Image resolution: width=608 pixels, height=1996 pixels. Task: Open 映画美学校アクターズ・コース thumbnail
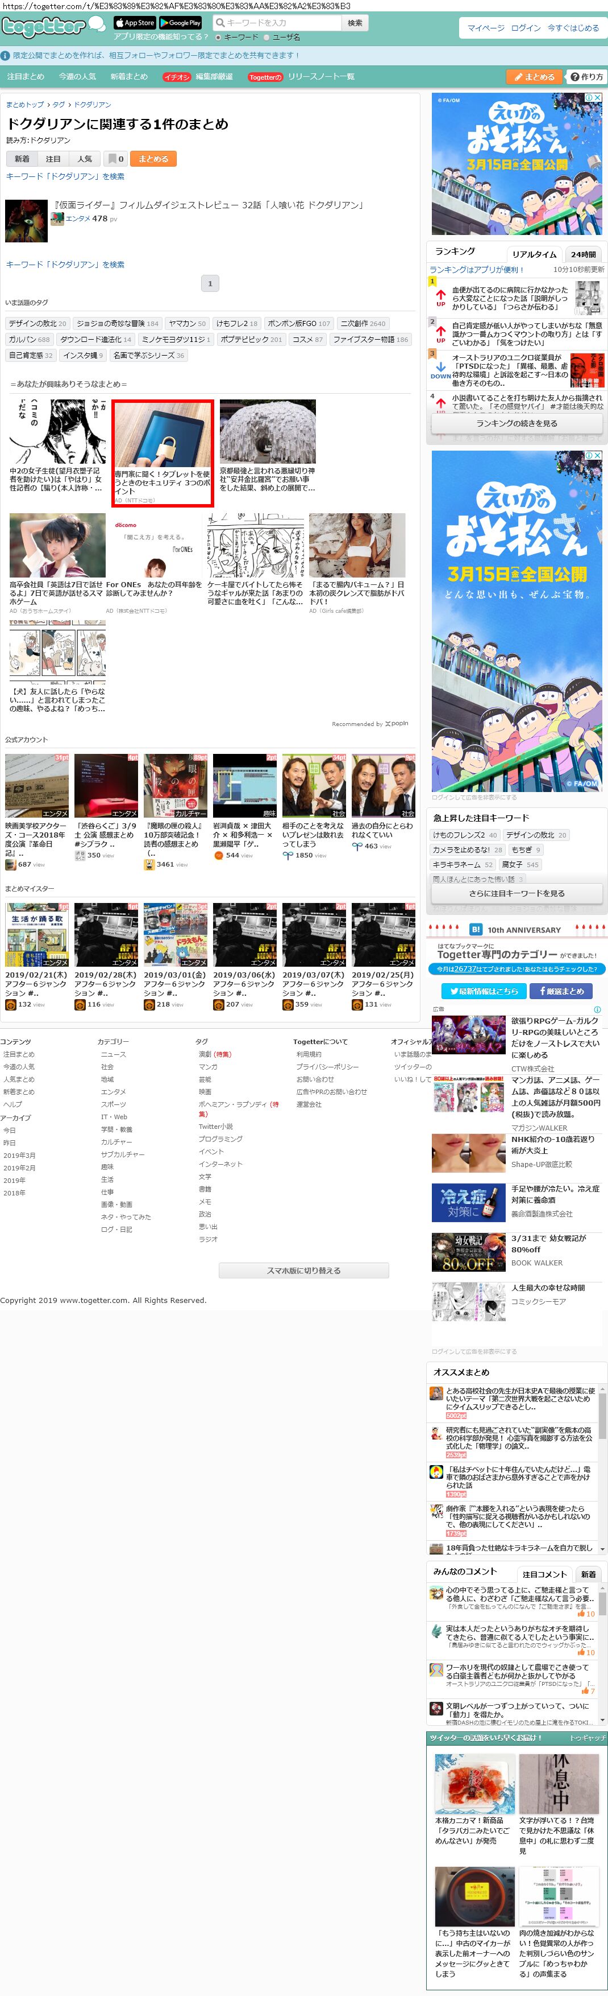pos(36,786)
